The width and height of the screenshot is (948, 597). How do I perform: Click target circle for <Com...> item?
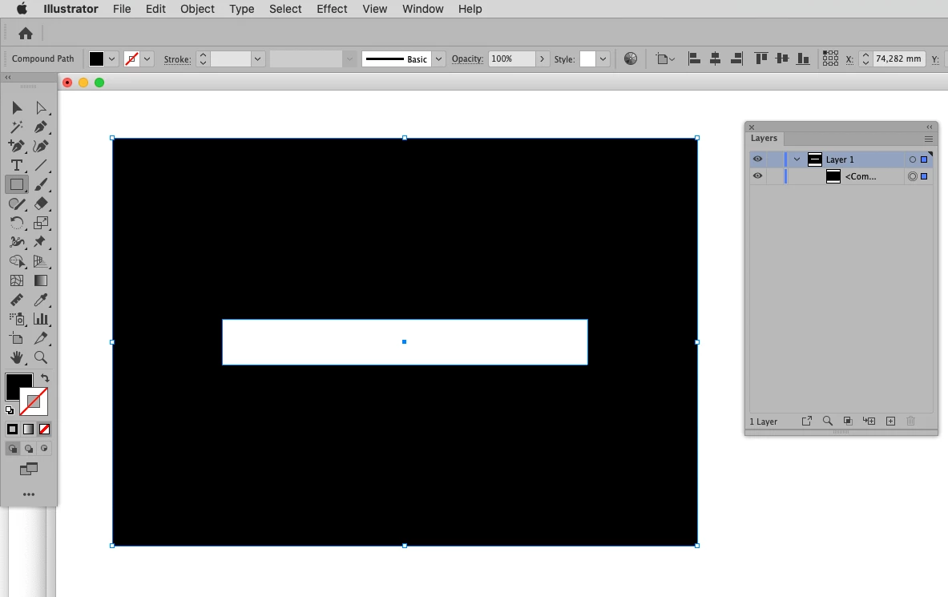(x=913, y=176)
